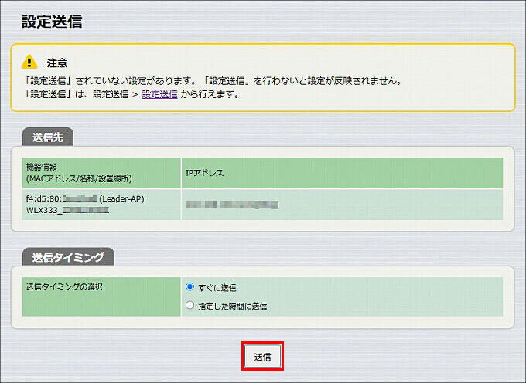The width and height of the screenshot is (526, 383).
Task: Click the 機器情報 column header cell
Action: (x=101, y=173)
